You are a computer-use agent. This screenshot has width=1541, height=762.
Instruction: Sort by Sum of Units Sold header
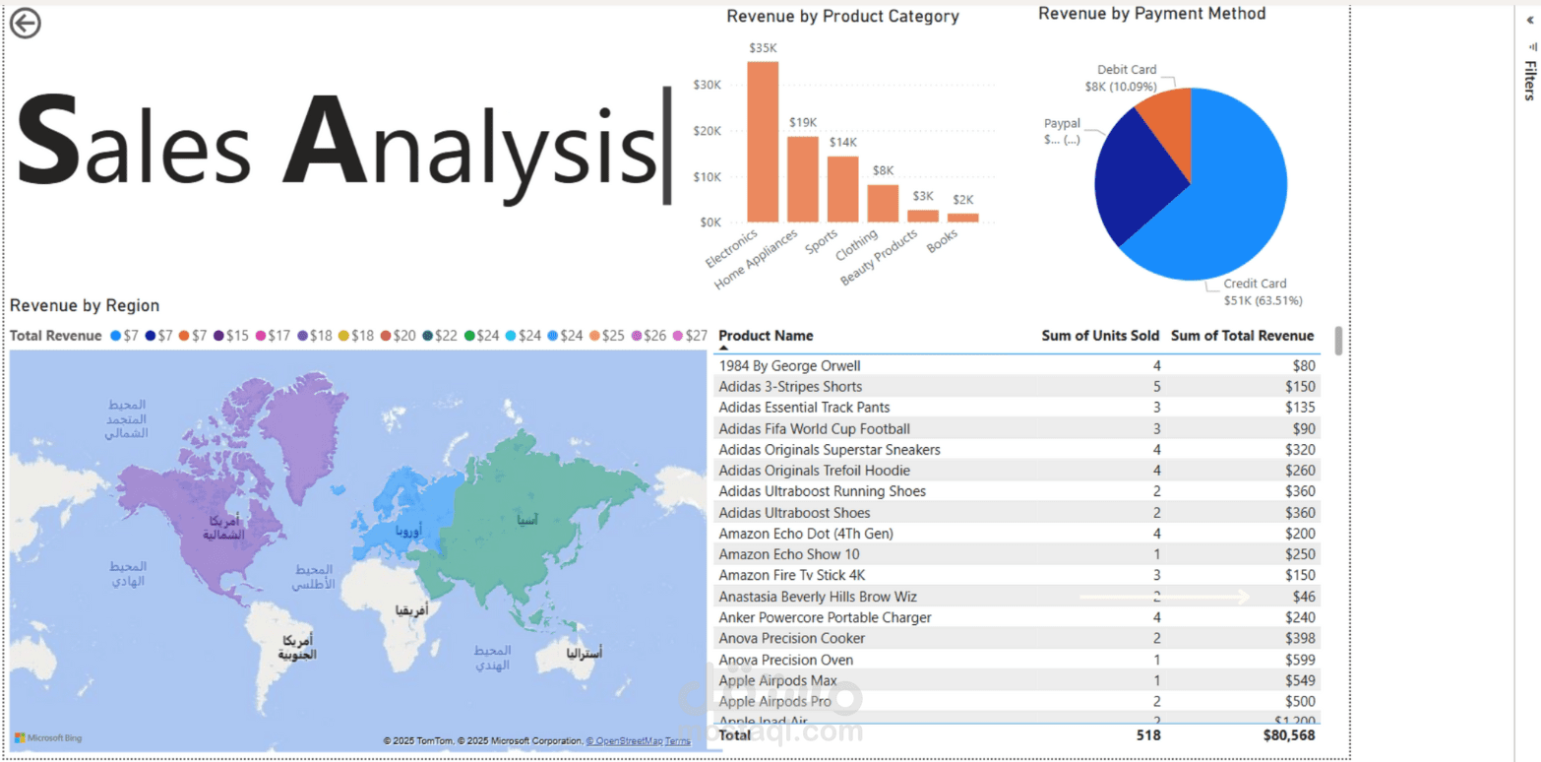(x=1100, y=336)
